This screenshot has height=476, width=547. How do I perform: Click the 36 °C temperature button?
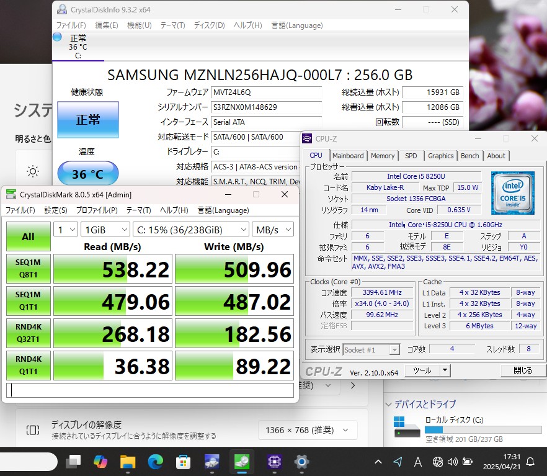tap(88, 174)
